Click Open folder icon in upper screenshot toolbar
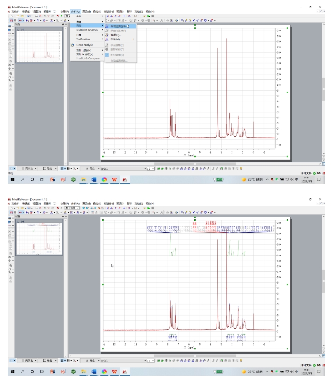 [x=22, y=16]
